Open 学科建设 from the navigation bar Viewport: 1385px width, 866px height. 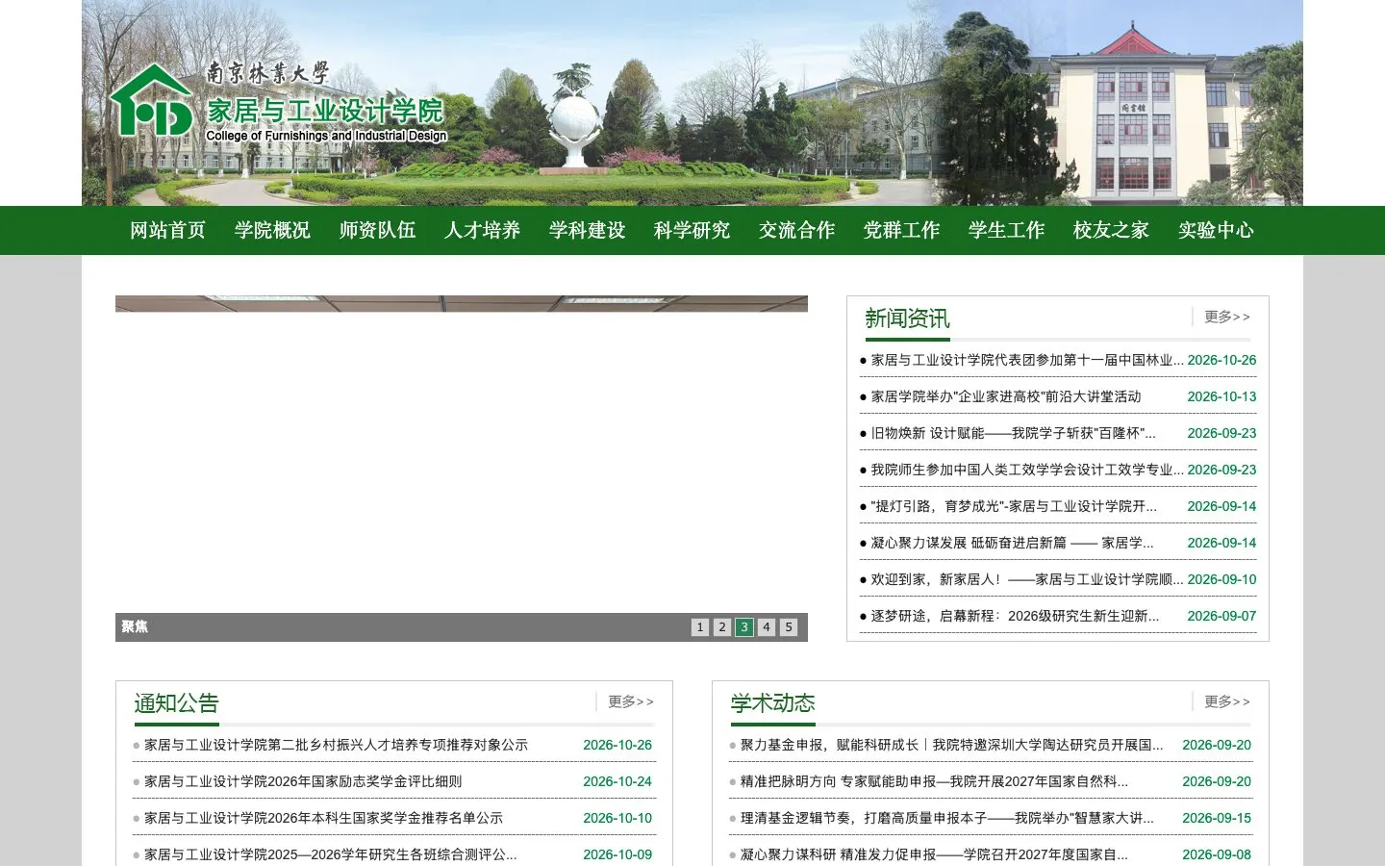[x=588, y=230]
